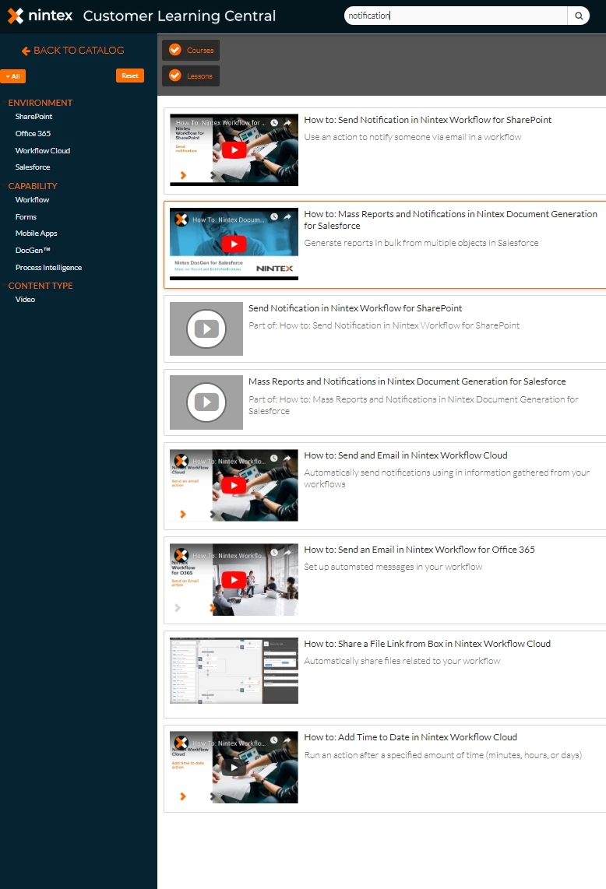Viewport: 606px width, 889px height.
Task: Open How to: Send and Email Workflow Cloud title
Action: click(x=406, y=455)
